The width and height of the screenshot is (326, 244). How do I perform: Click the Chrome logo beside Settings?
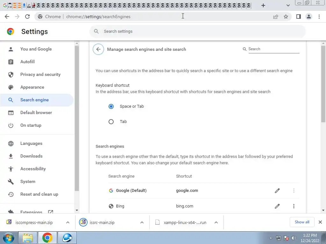(11, 31)
